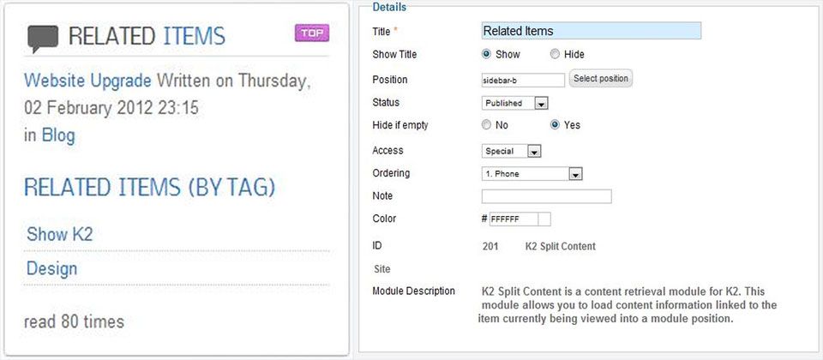Click into the empty Note field
The width and height of the screenshot is (823, 360).
point(546,196)
